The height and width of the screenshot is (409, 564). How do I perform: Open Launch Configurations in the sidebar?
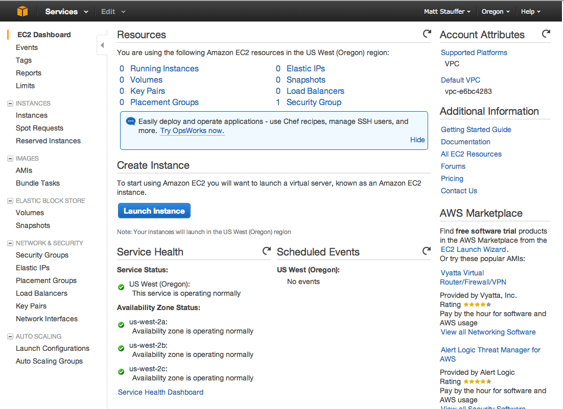[x=53, y=348]
